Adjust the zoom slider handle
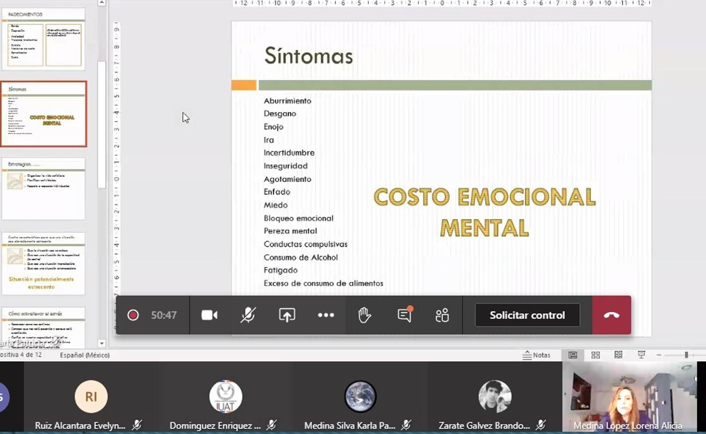This screenshot has height=434, width=706. pyautogui.click(x=686, y=355)
